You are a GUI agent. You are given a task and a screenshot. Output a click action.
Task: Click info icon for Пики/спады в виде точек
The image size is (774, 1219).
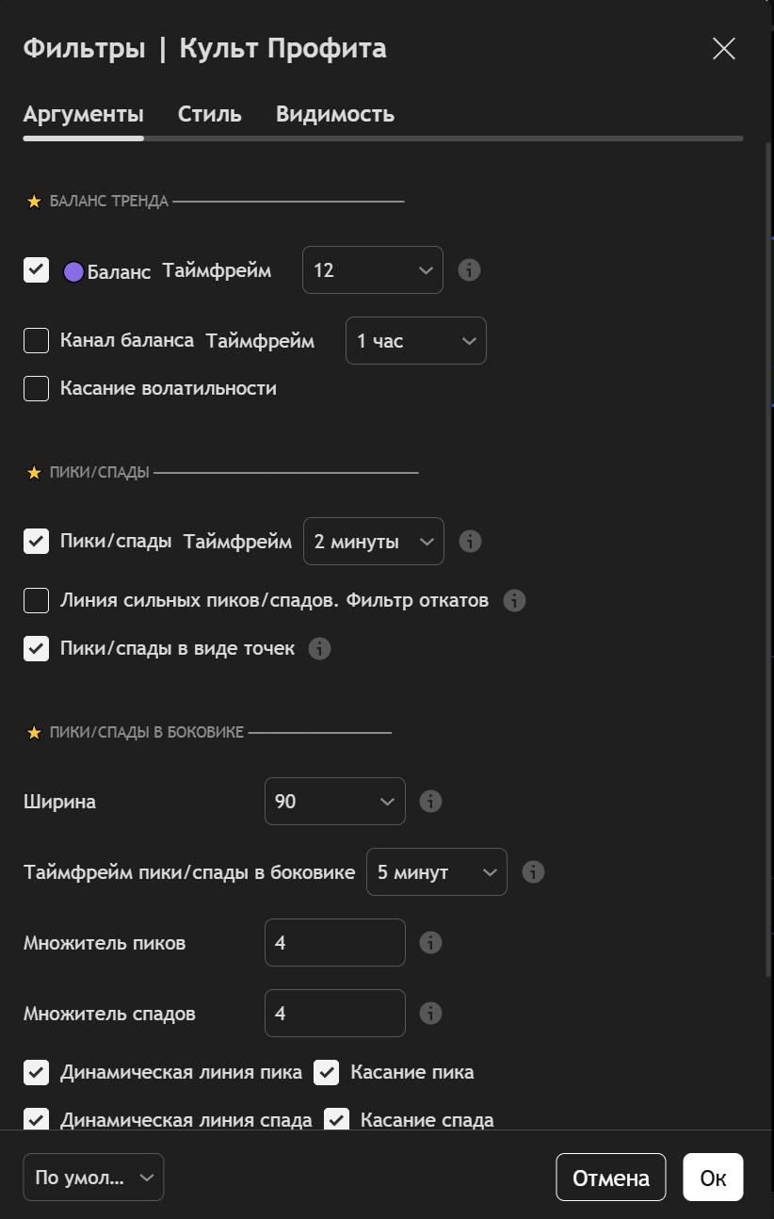(320, 649)
